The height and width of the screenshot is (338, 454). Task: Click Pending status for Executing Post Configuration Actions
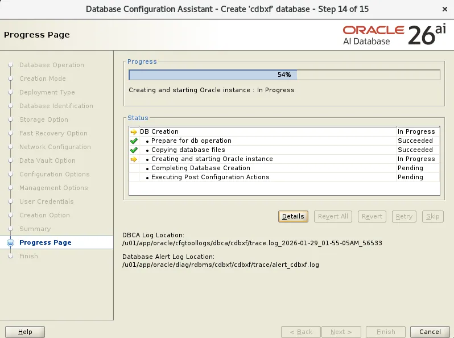(x=410, y=177)
